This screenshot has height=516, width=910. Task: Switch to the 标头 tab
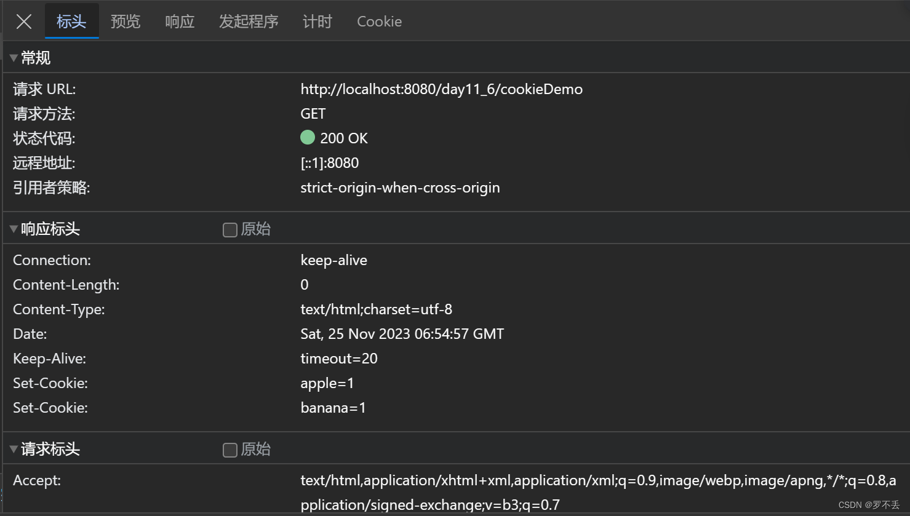[71, 22]
